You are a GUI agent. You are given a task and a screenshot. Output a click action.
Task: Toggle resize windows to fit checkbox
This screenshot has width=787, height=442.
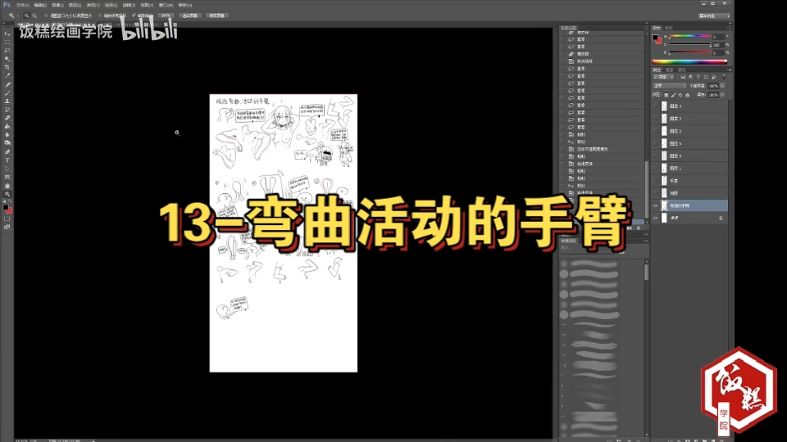46,16
